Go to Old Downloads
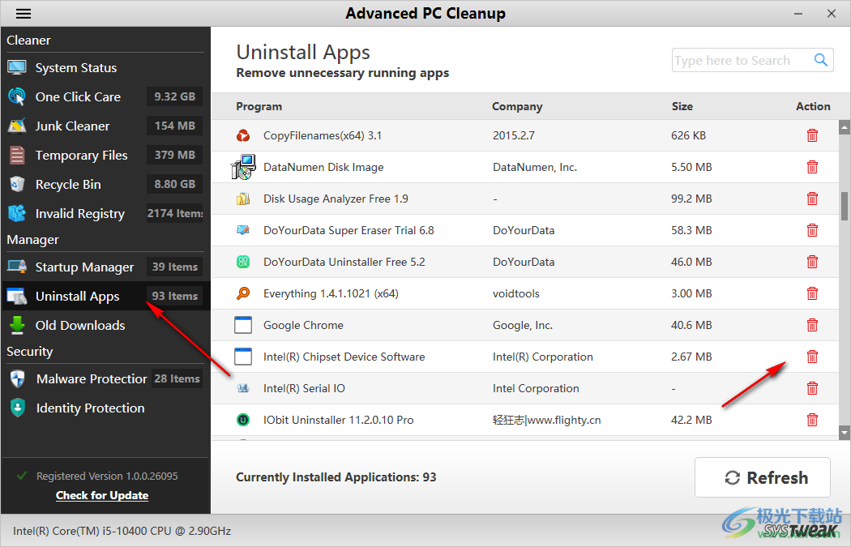851x547 pixels. coord(80,326)
